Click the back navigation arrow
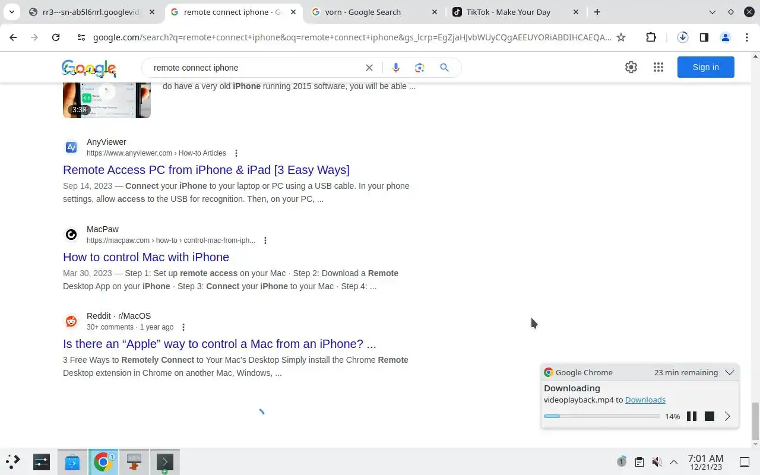 point(13,37)
